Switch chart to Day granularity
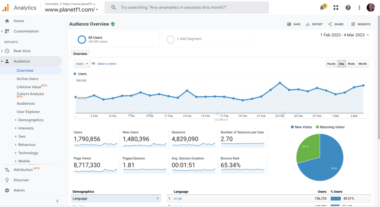 pos(341,64)
